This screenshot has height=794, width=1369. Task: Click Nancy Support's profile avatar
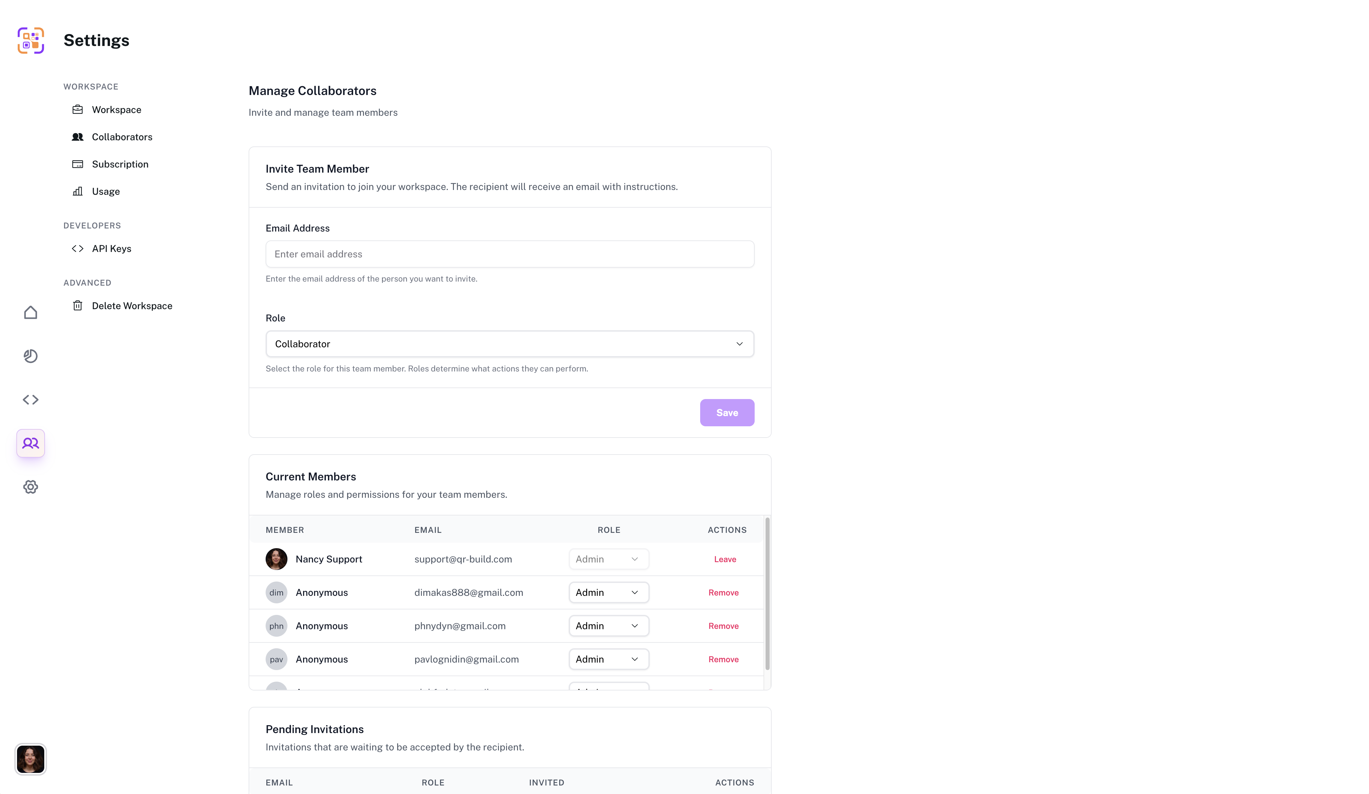pyautogui.click(x=277, y=559)
